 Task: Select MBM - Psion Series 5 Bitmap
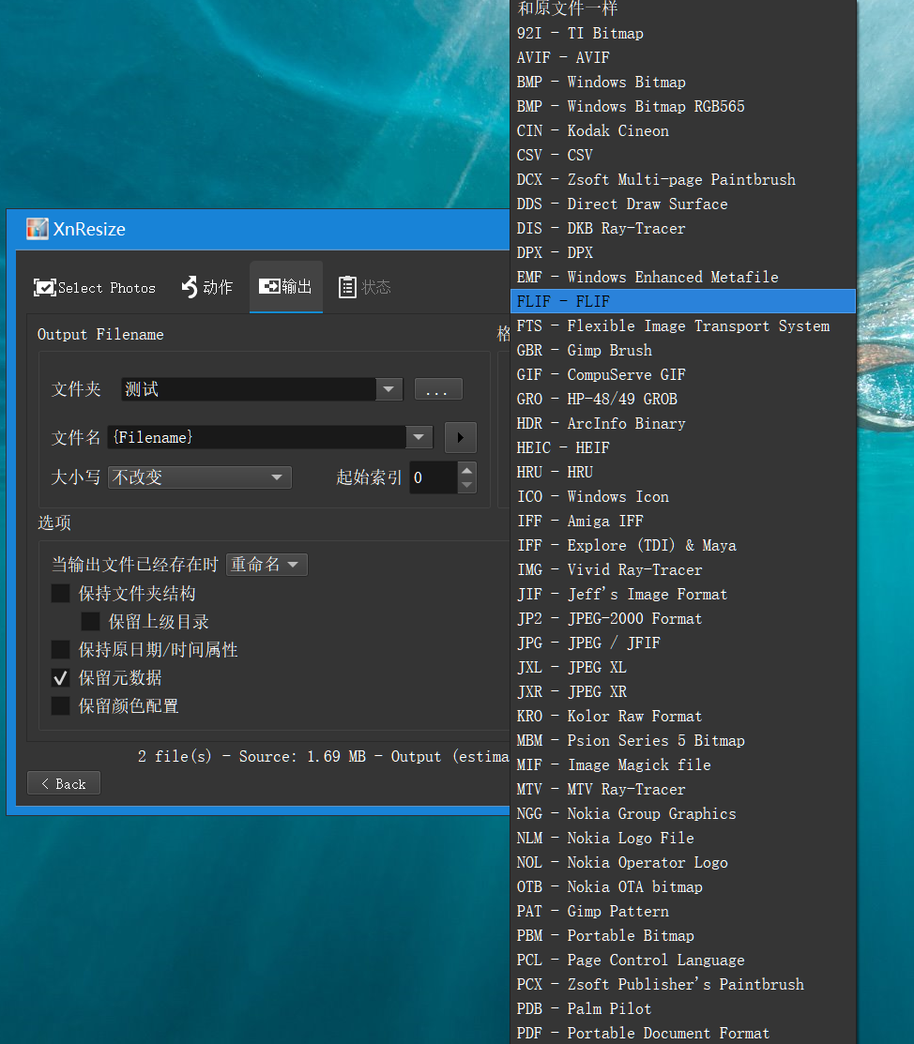pos(683,740)
